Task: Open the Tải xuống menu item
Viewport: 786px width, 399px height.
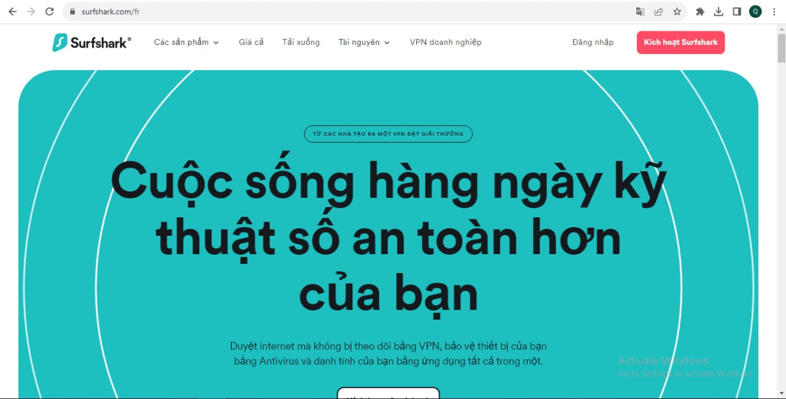Action: click(301, 42)
